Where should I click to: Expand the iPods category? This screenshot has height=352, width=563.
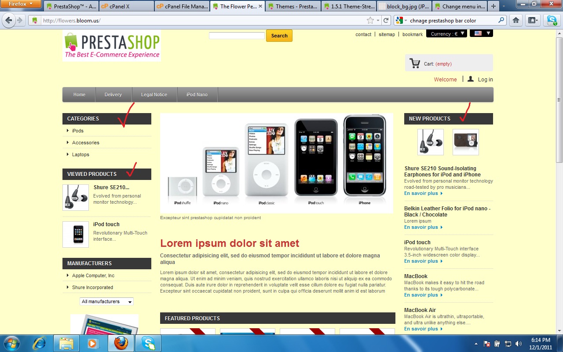[x=78, y=131]
